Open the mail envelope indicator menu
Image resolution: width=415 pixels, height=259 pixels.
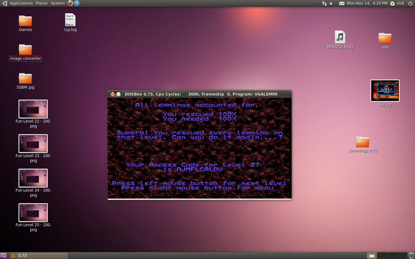click(342, 3)
